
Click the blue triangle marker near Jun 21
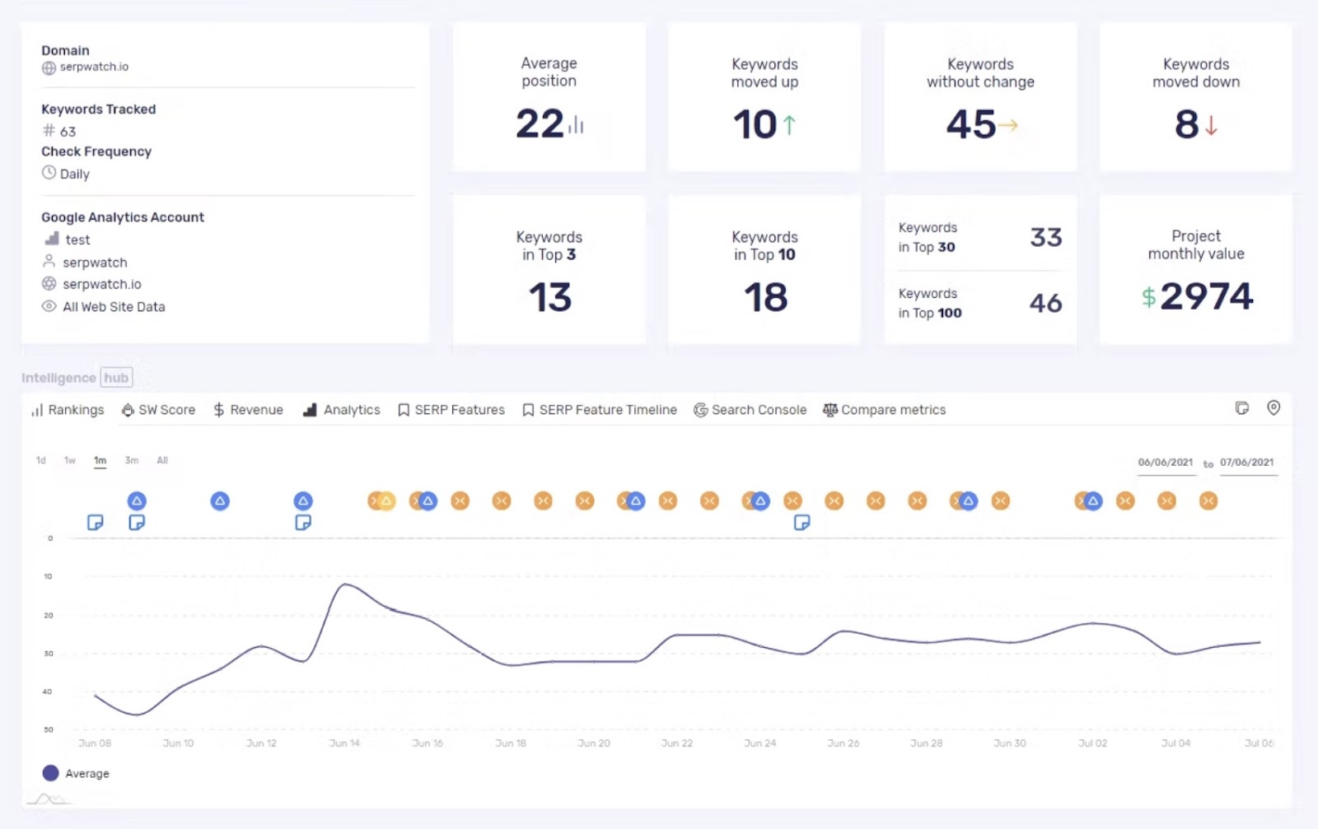[635, 501]
